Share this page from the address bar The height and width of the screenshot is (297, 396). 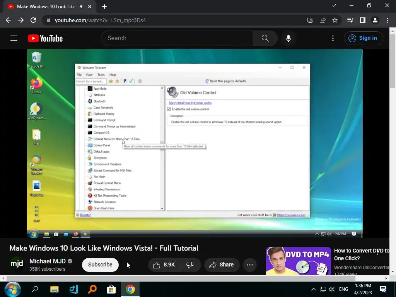coord(323,20)
